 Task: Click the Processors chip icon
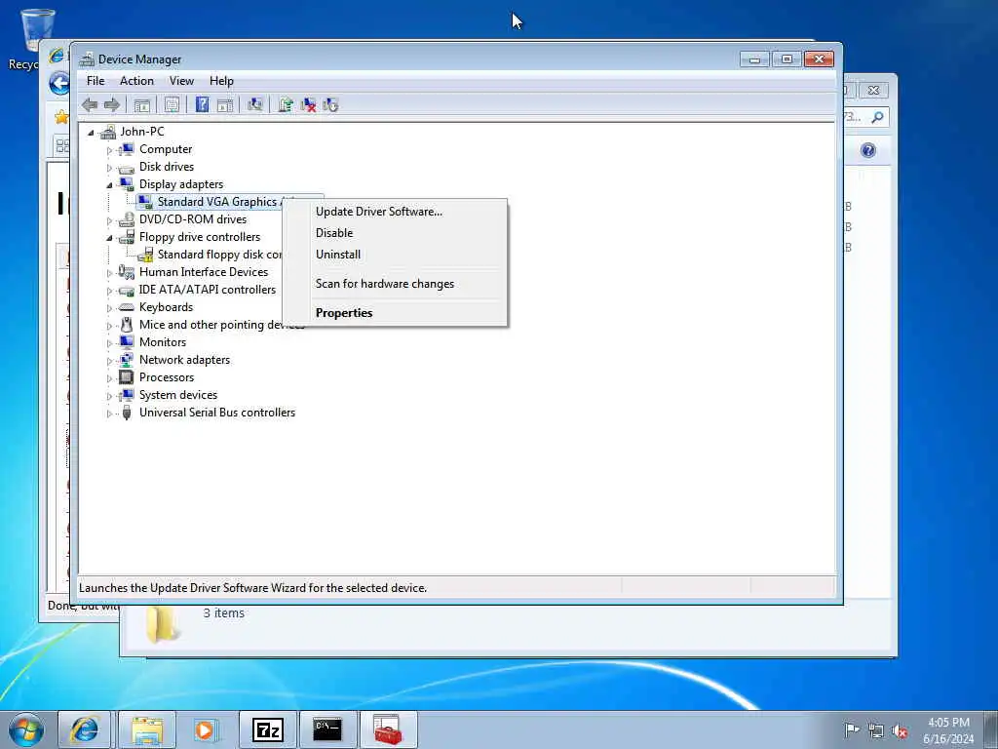[x=127, y=377]
